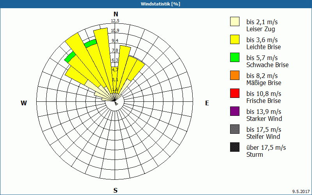Click the 'Leichte Brise' legend label

[x=264, y=47]
